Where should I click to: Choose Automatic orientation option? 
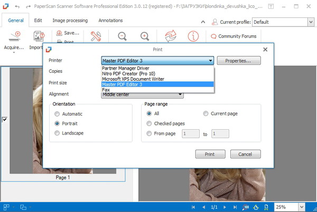tap(58, 113)
